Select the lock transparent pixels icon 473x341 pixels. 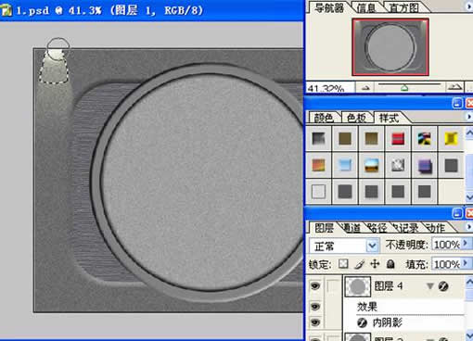[343, 264]
